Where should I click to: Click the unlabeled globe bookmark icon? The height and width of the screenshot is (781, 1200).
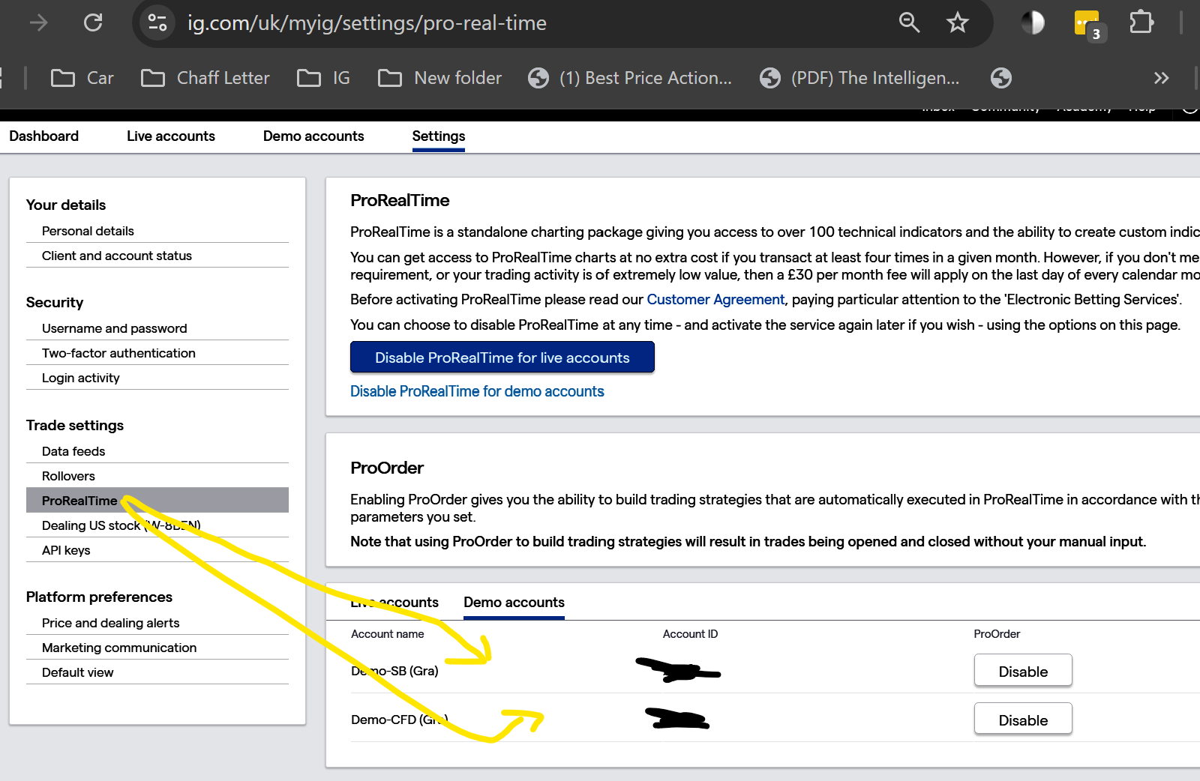[1001, 78]
